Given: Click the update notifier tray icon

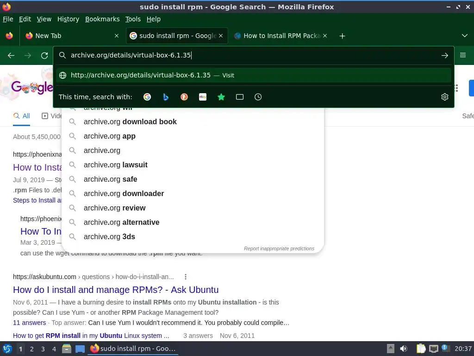Looking at the screenshot, I should pos(445,348).
